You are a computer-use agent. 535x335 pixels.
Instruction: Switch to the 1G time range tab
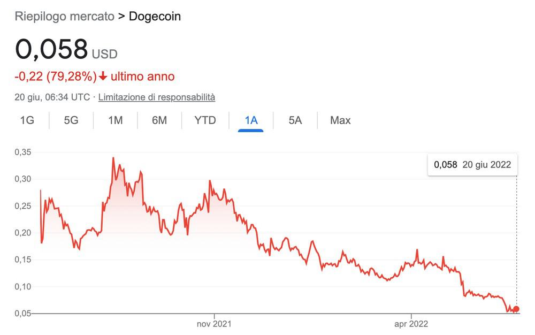click(x=27, y=120)
